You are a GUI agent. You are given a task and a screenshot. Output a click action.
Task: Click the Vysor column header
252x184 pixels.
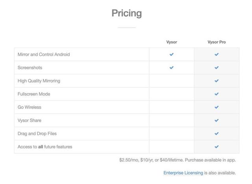171,42
